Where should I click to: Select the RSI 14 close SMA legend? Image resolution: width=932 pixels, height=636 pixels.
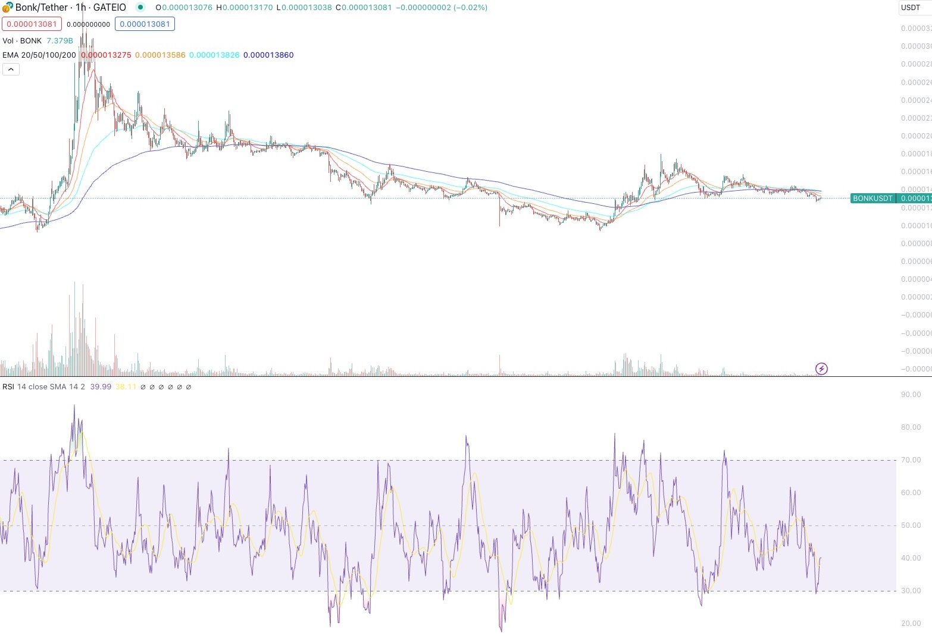(x=43, y=386)
